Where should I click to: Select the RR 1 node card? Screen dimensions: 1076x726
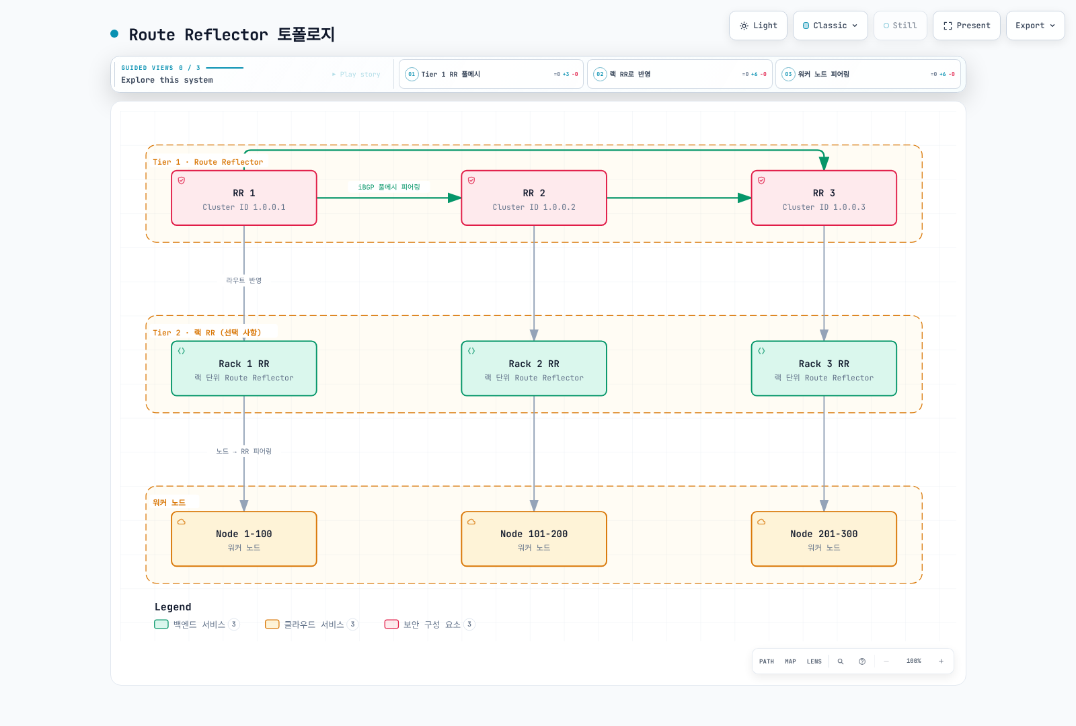pyautogui.click(x=244, y=198)
